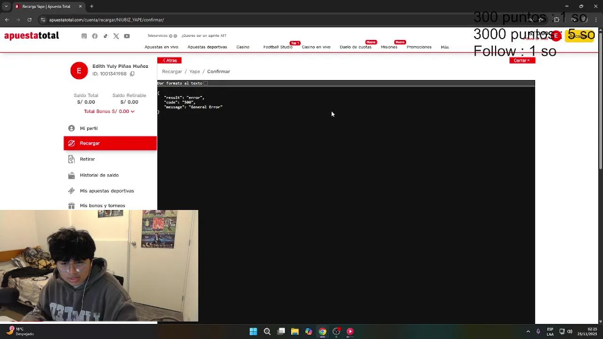Screen dimensions: 603x339
Task: Open the weather widget showing 18°C
Action: [20, 331]
